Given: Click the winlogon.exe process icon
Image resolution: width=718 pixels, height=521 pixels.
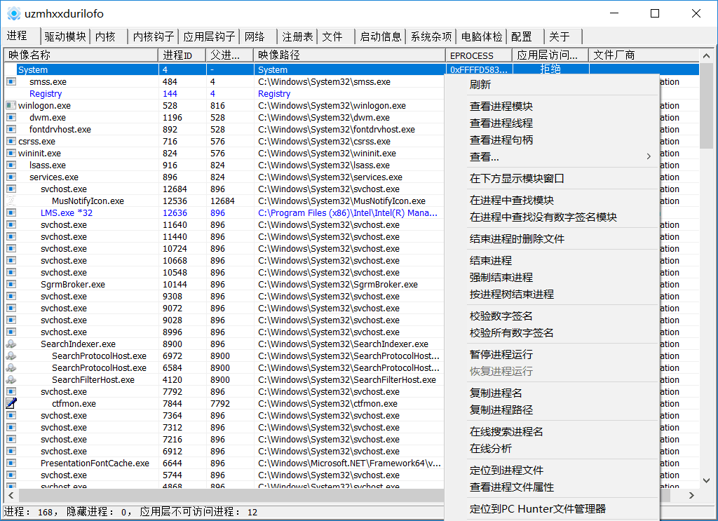Looking at the screenshot, I should click(10, 105).
